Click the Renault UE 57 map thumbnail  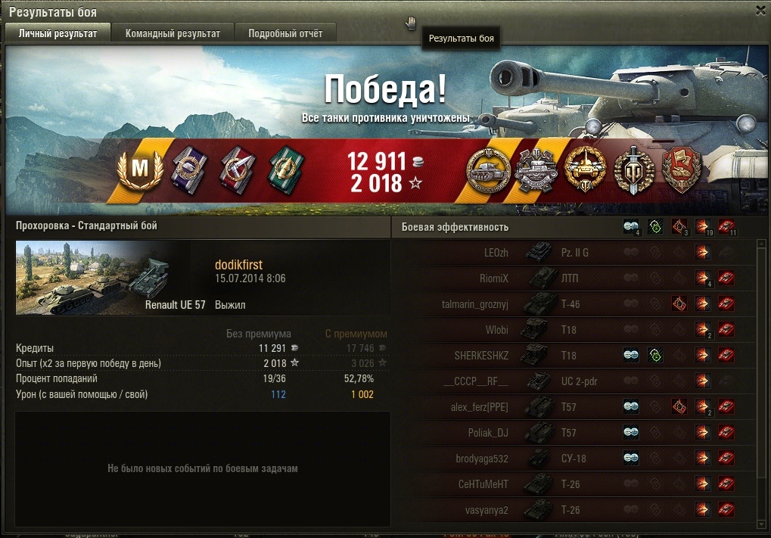point(111,278)
